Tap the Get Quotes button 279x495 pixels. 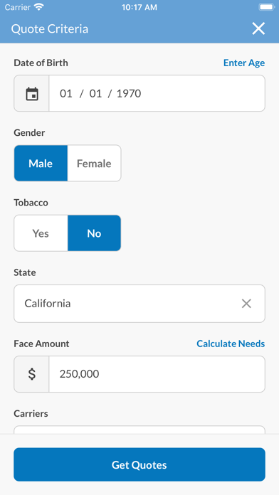point(139,464)
